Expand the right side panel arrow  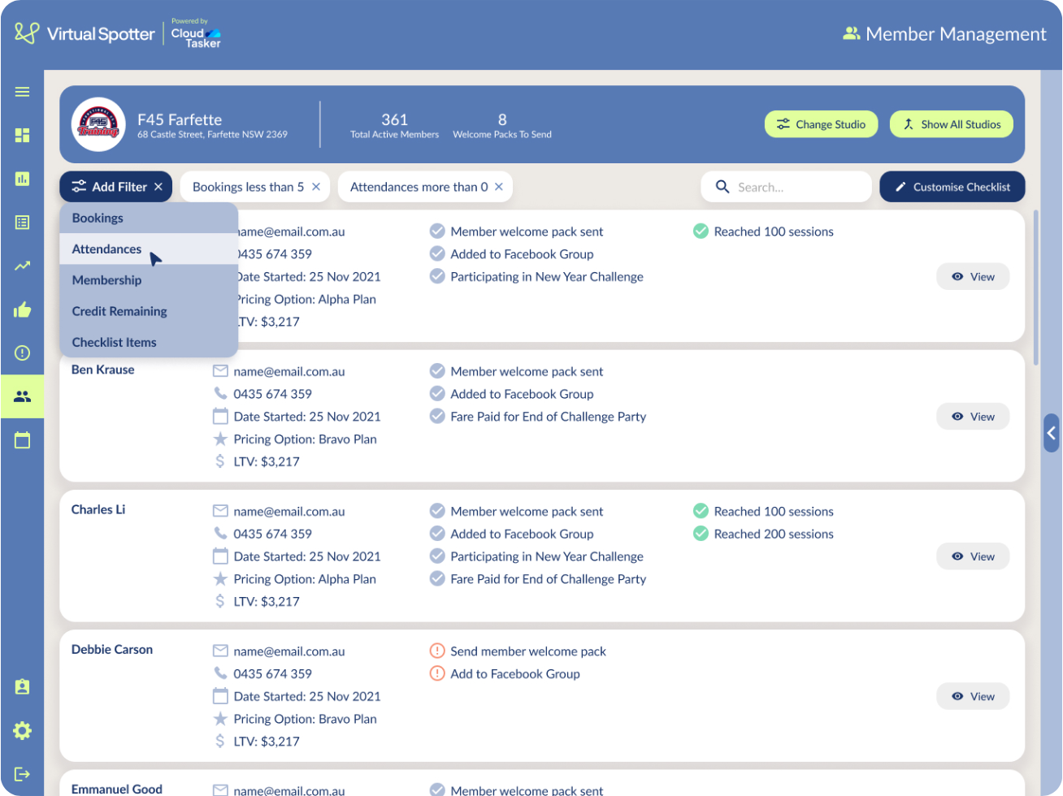click(1052, 433)
